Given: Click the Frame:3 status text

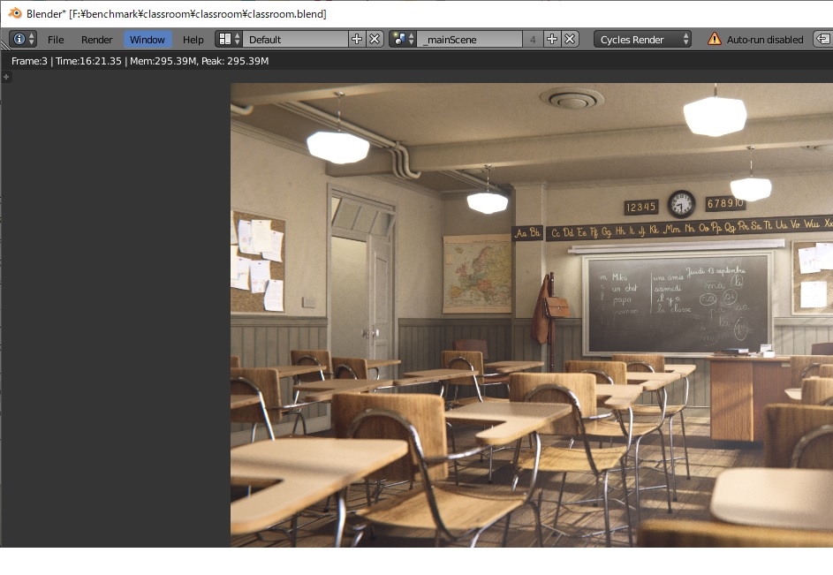Looking at the screenshot, I should click(x=29, y=61).
